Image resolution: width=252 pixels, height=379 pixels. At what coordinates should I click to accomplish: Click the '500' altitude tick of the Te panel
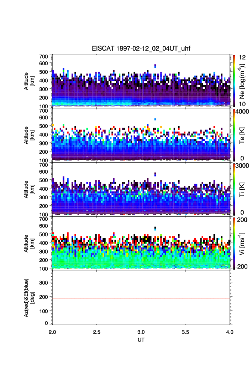point(43,126)
